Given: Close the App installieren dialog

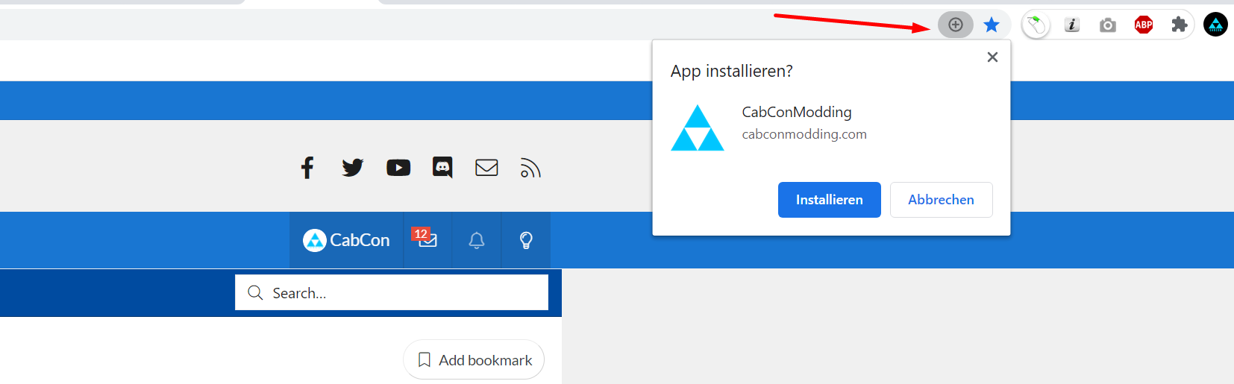Looking at the screenshot, I should (x=992, y=57).
